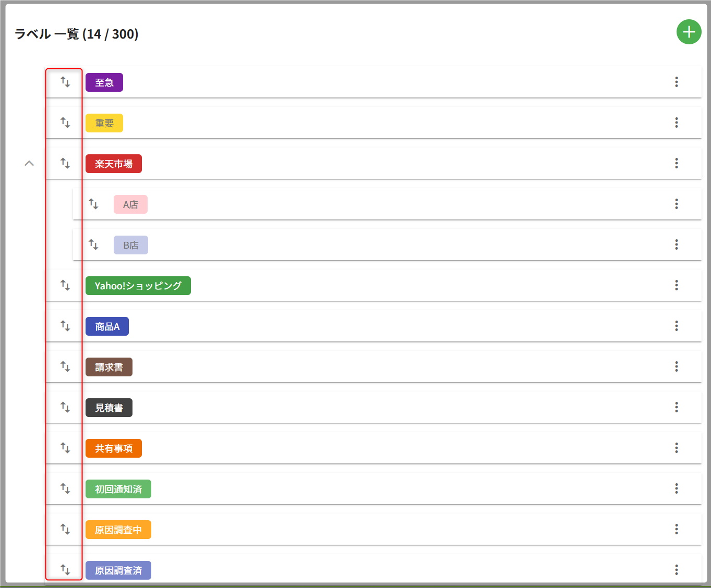Screen dimensions: 711x588
Task: Click the purple 至急 label tag
Action: (104, 82)
